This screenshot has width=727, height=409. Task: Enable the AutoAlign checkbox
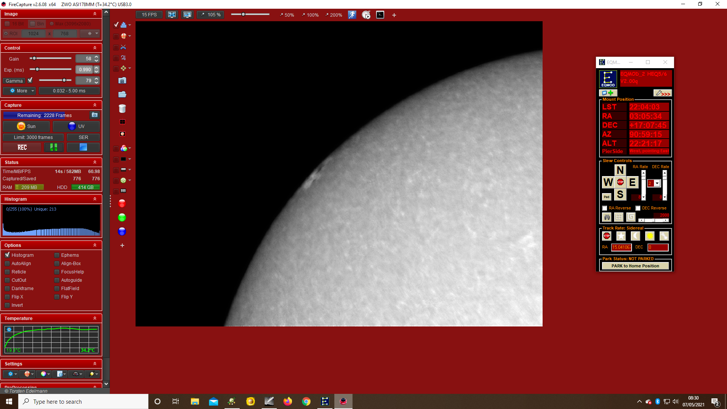pos(7,264)
